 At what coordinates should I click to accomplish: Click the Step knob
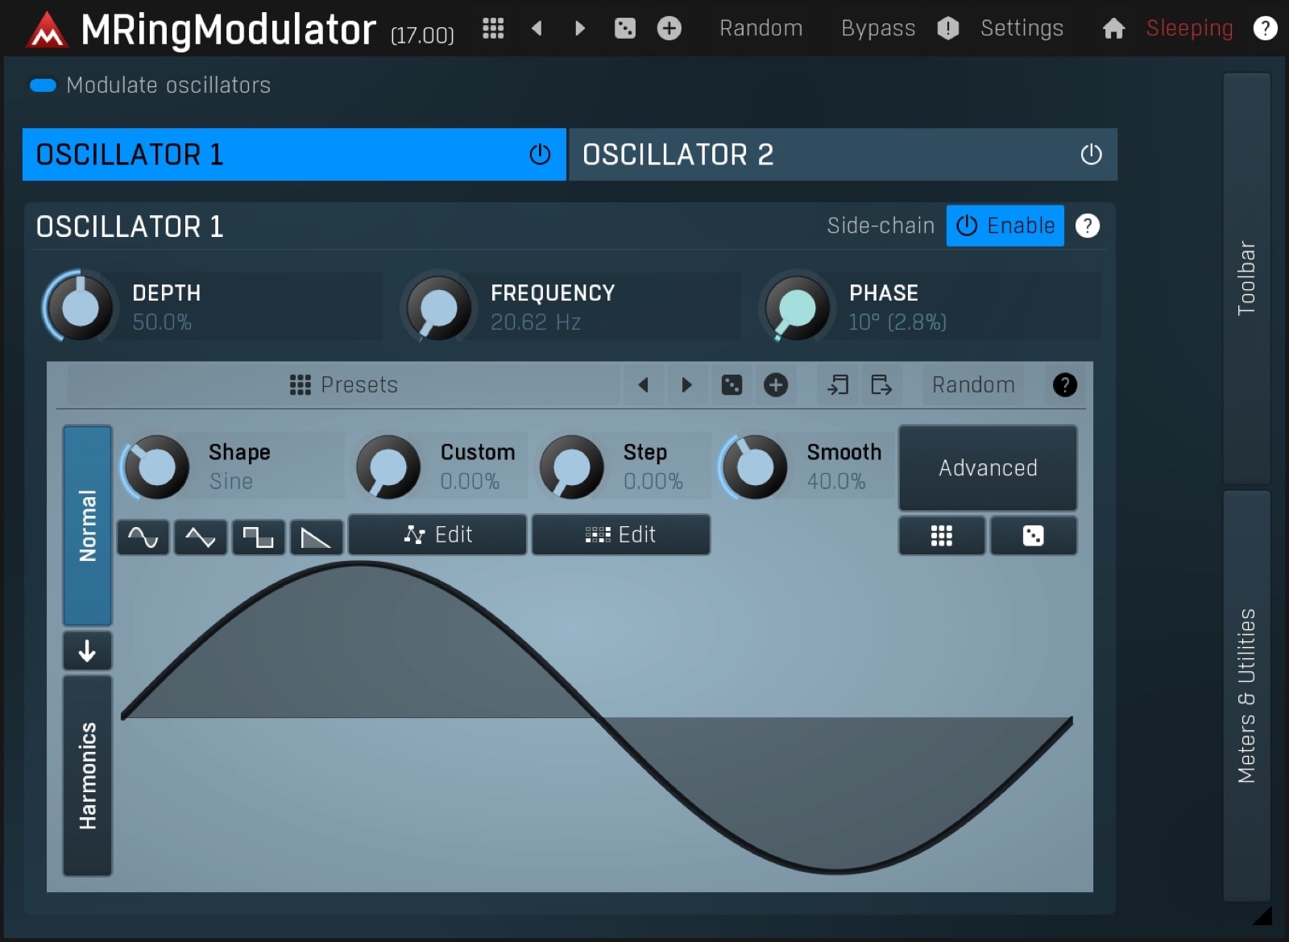point(571,467)
